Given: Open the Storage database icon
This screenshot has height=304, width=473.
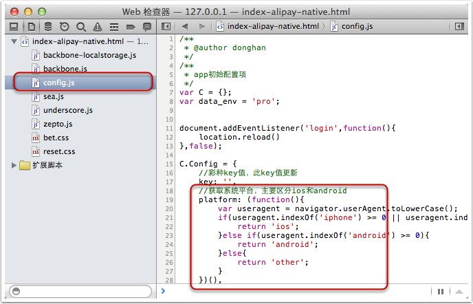Looking at the screenshot, I should [47, 26].
